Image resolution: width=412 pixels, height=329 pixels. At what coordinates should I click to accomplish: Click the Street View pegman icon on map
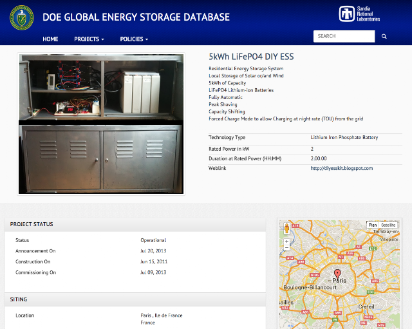(x=286, y=228)
